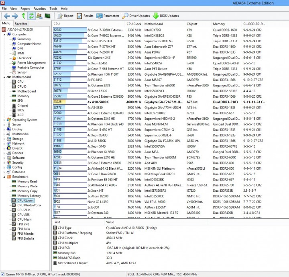Click the Software tree icon
The width and height of the screenshot is (289, 277).
[9, 158]
